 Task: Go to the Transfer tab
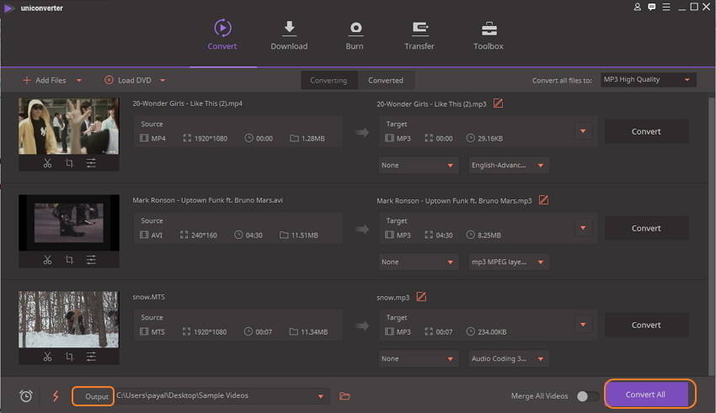click(x=419, y=34)
